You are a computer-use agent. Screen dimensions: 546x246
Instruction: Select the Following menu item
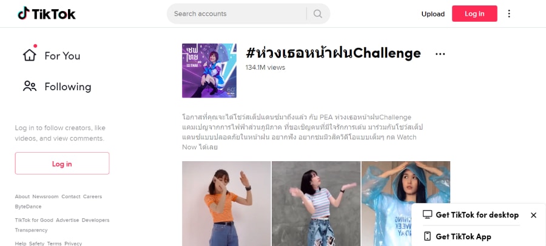coord(57,87)
